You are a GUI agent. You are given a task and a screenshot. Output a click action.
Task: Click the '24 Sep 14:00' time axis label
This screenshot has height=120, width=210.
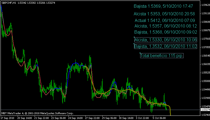(75, 118)
